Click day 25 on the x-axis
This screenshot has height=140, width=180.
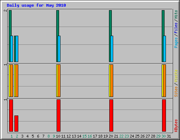(x=137, y=136)
